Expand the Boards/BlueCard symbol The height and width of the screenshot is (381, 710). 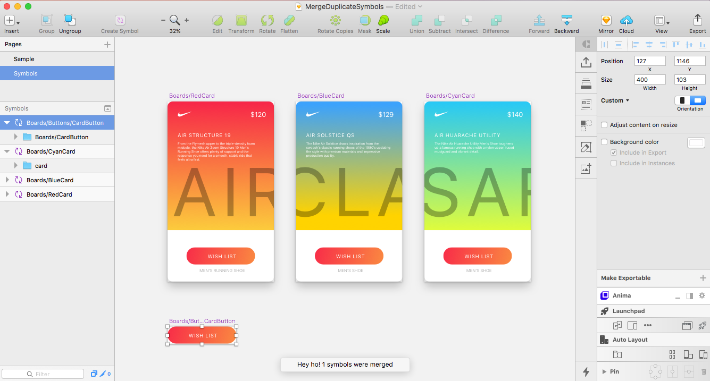(x=7, y=180)
